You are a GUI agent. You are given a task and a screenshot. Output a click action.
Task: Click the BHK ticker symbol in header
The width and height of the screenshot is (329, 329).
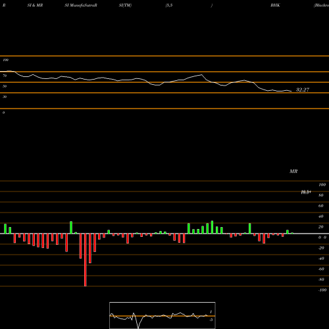pos(275,5)
